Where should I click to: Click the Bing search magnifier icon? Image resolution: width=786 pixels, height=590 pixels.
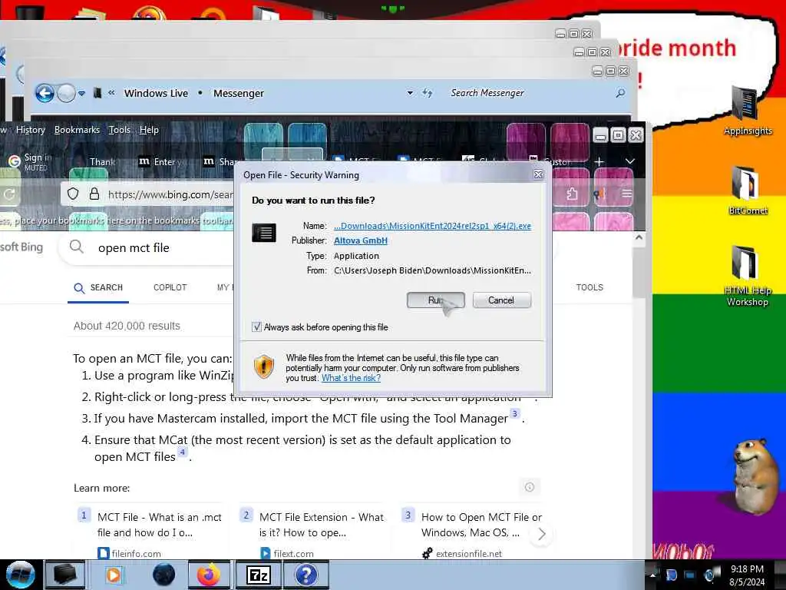76,247
